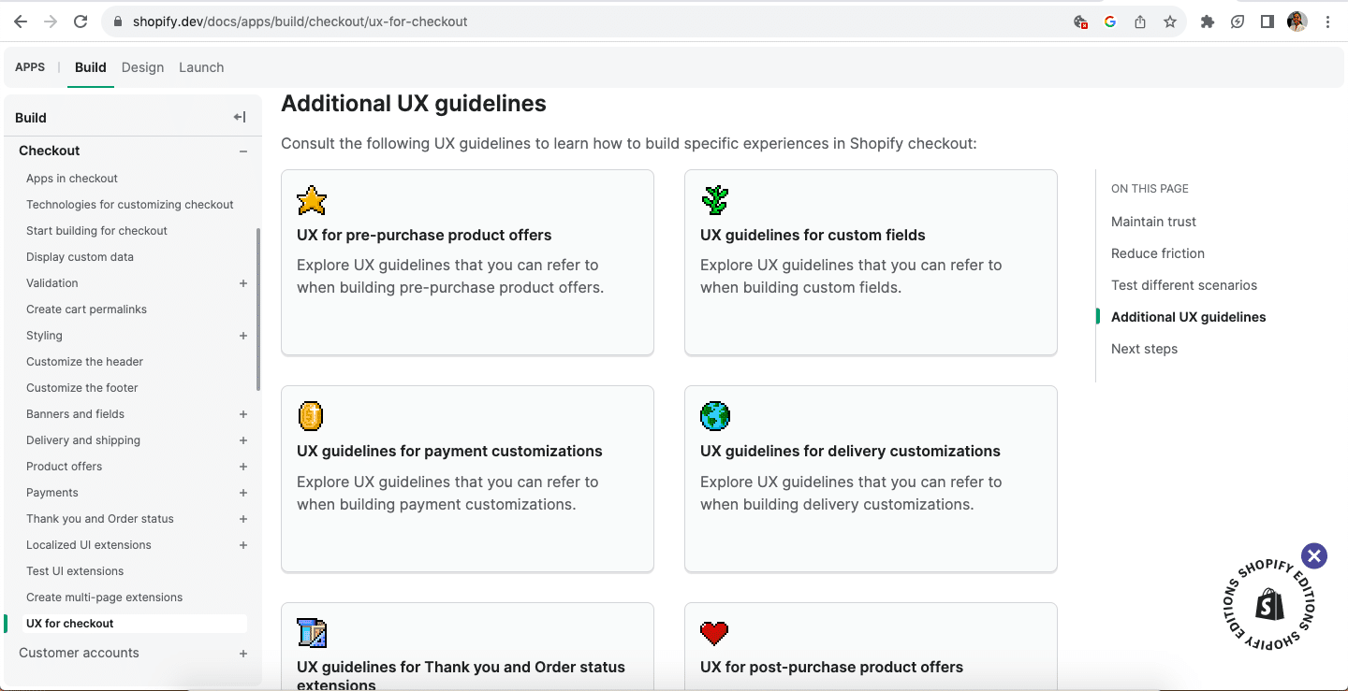1348x691 pixels.
Task: Click the blue notepad Thank you extensions icon
Action: [x=312, y=633]
